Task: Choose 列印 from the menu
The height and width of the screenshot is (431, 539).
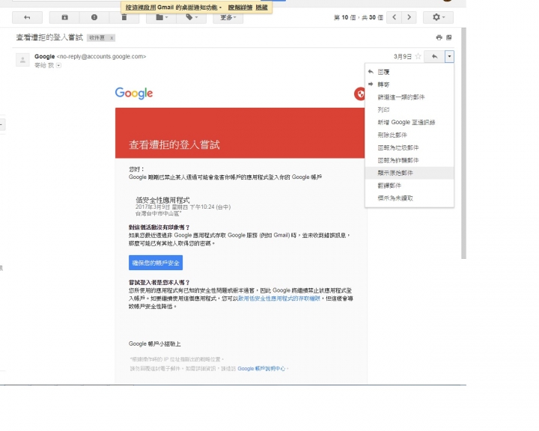Action: [x=409, y=110]
